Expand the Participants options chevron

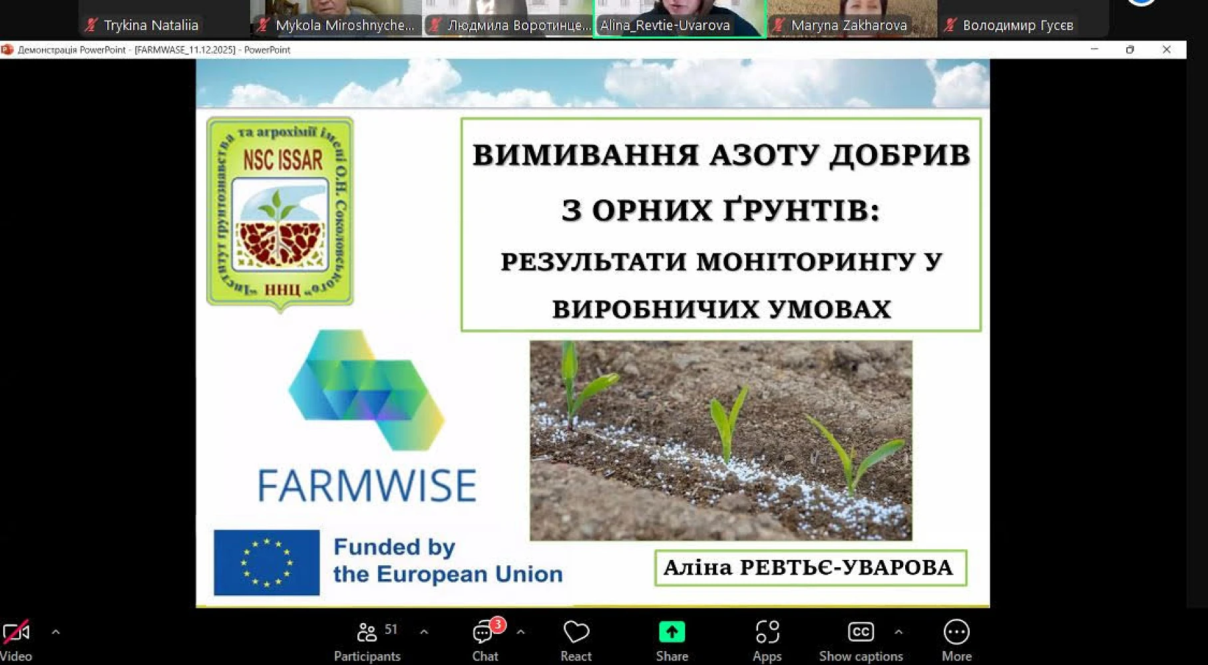coord(424,632)
